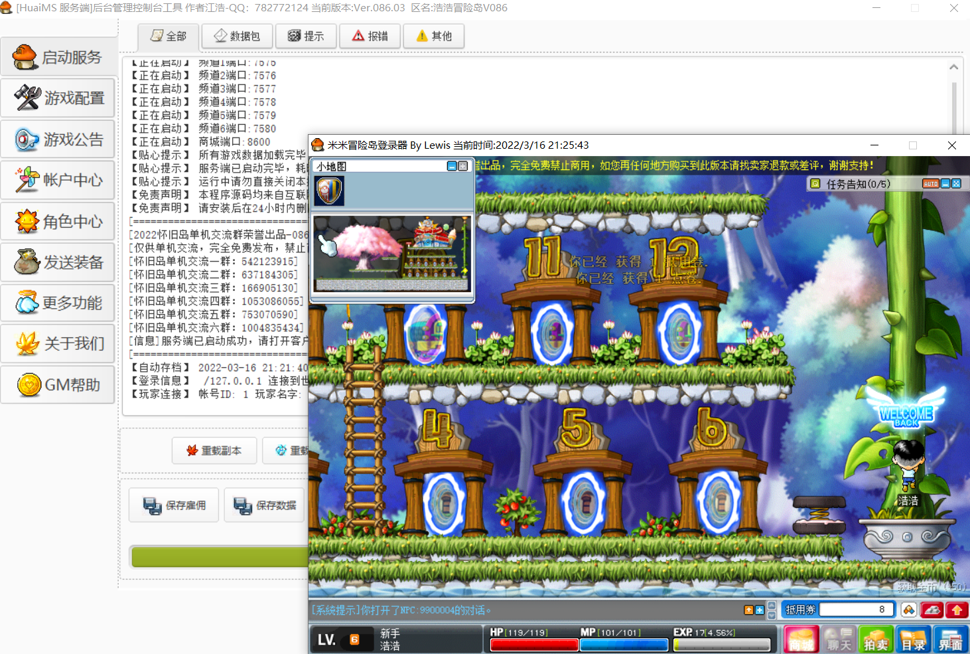Screen dimensions: 970x654
Task: Click log line 怀旧岛单机交流一群: 542123915
Action: (x=214, y=261)
